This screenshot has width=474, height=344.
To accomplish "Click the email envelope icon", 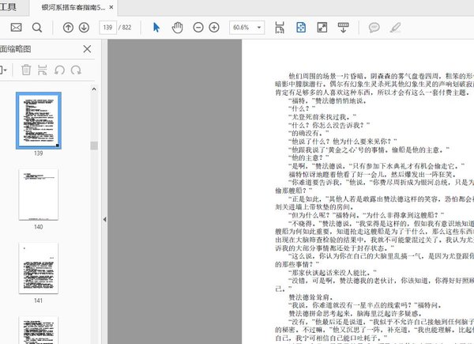I will (16, 28).
